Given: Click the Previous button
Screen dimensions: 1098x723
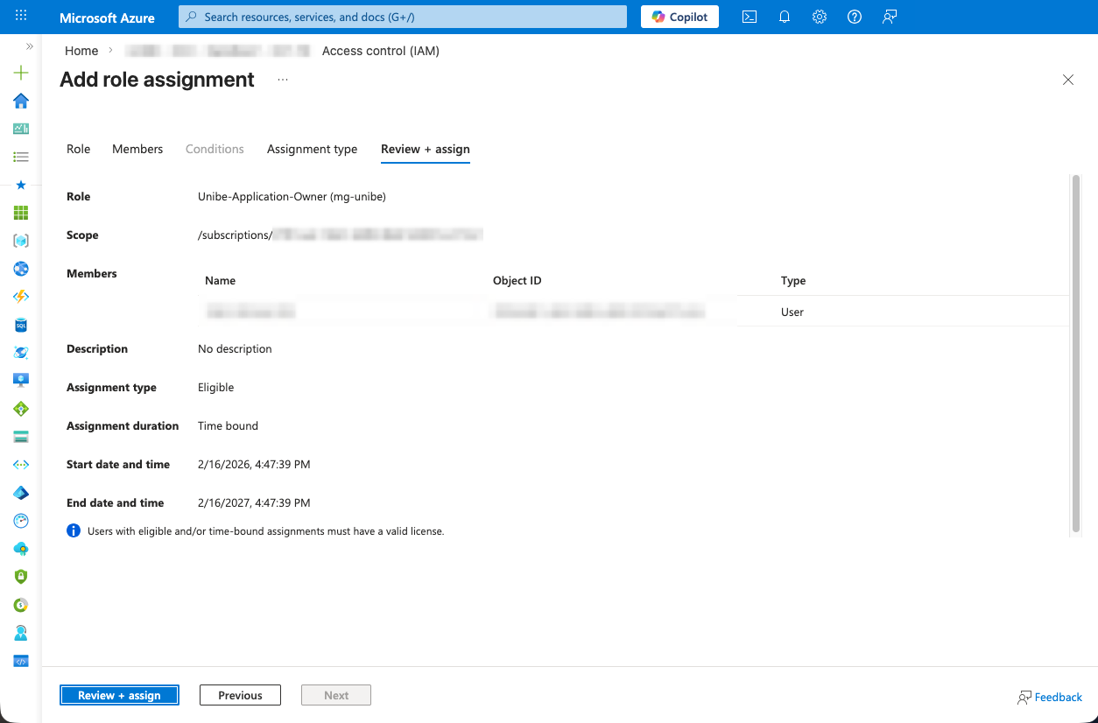Looking at the screenshot, I should click(240, 695).
